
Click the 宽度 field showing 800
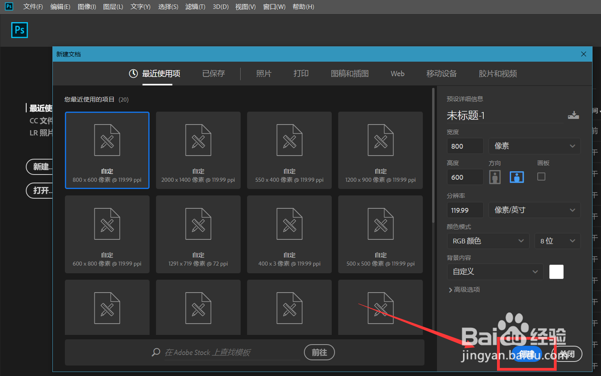click(x=465, y=146)
